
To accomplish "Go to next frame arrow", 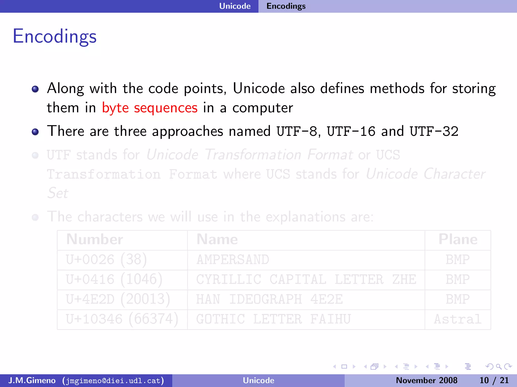I will pos(385,367).
